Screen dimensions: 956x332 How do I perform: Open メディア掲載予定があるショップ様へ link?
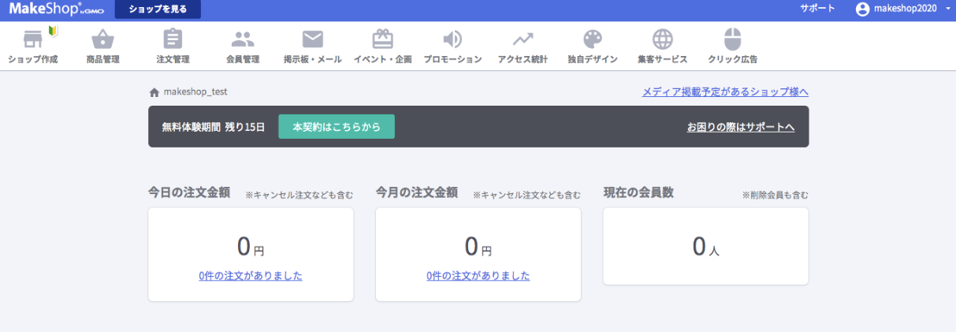click(725, 92)
